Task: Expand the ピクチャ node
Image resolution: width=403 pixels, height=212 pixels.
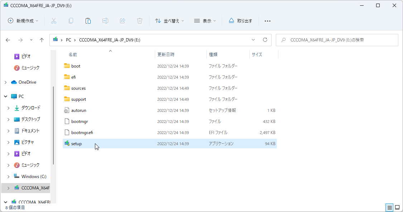Action: [x=9, y=142]
